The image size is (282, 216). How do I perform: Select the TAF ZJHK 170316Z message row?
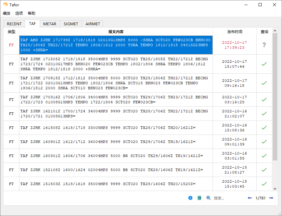point(116,100)
